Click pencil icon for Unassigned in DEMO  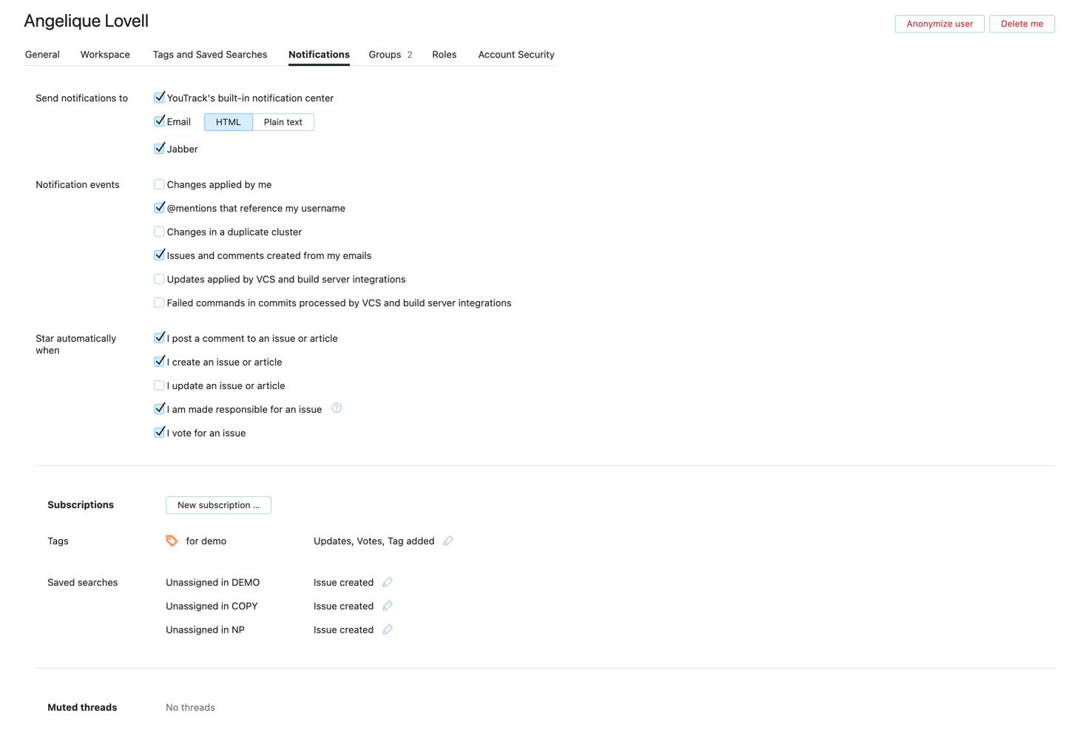tap(388, 582)
